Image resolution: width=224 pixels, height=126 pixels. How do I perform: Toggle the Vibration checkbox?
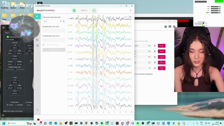pos(26,102)
